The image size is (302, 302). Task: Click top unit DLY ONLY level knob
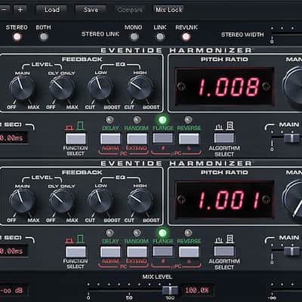[x=61, y=88]
